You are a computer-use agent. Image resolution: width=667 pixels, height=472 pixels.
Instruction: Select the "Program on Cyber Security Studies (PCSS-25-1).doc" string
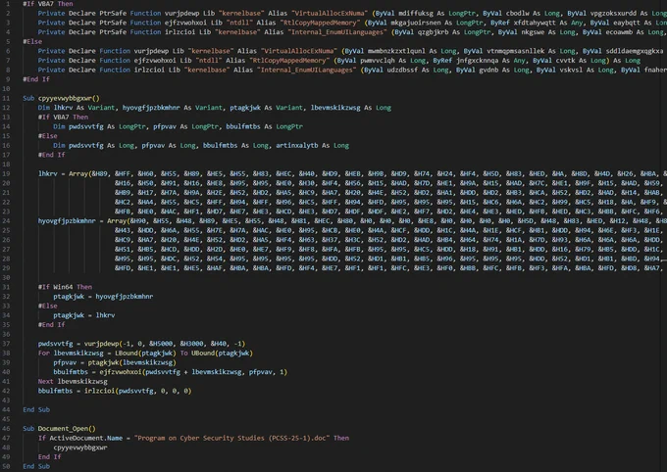coord(232,438)
